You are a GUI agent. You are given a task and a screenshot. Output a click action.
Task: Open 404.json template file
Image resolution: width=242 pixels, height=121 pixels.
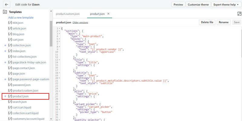(x=18, y=23)
